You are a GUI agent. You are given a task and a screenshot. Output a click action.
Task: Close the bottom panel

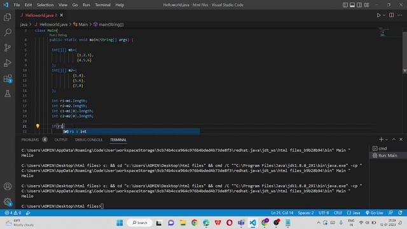(401, 139)
